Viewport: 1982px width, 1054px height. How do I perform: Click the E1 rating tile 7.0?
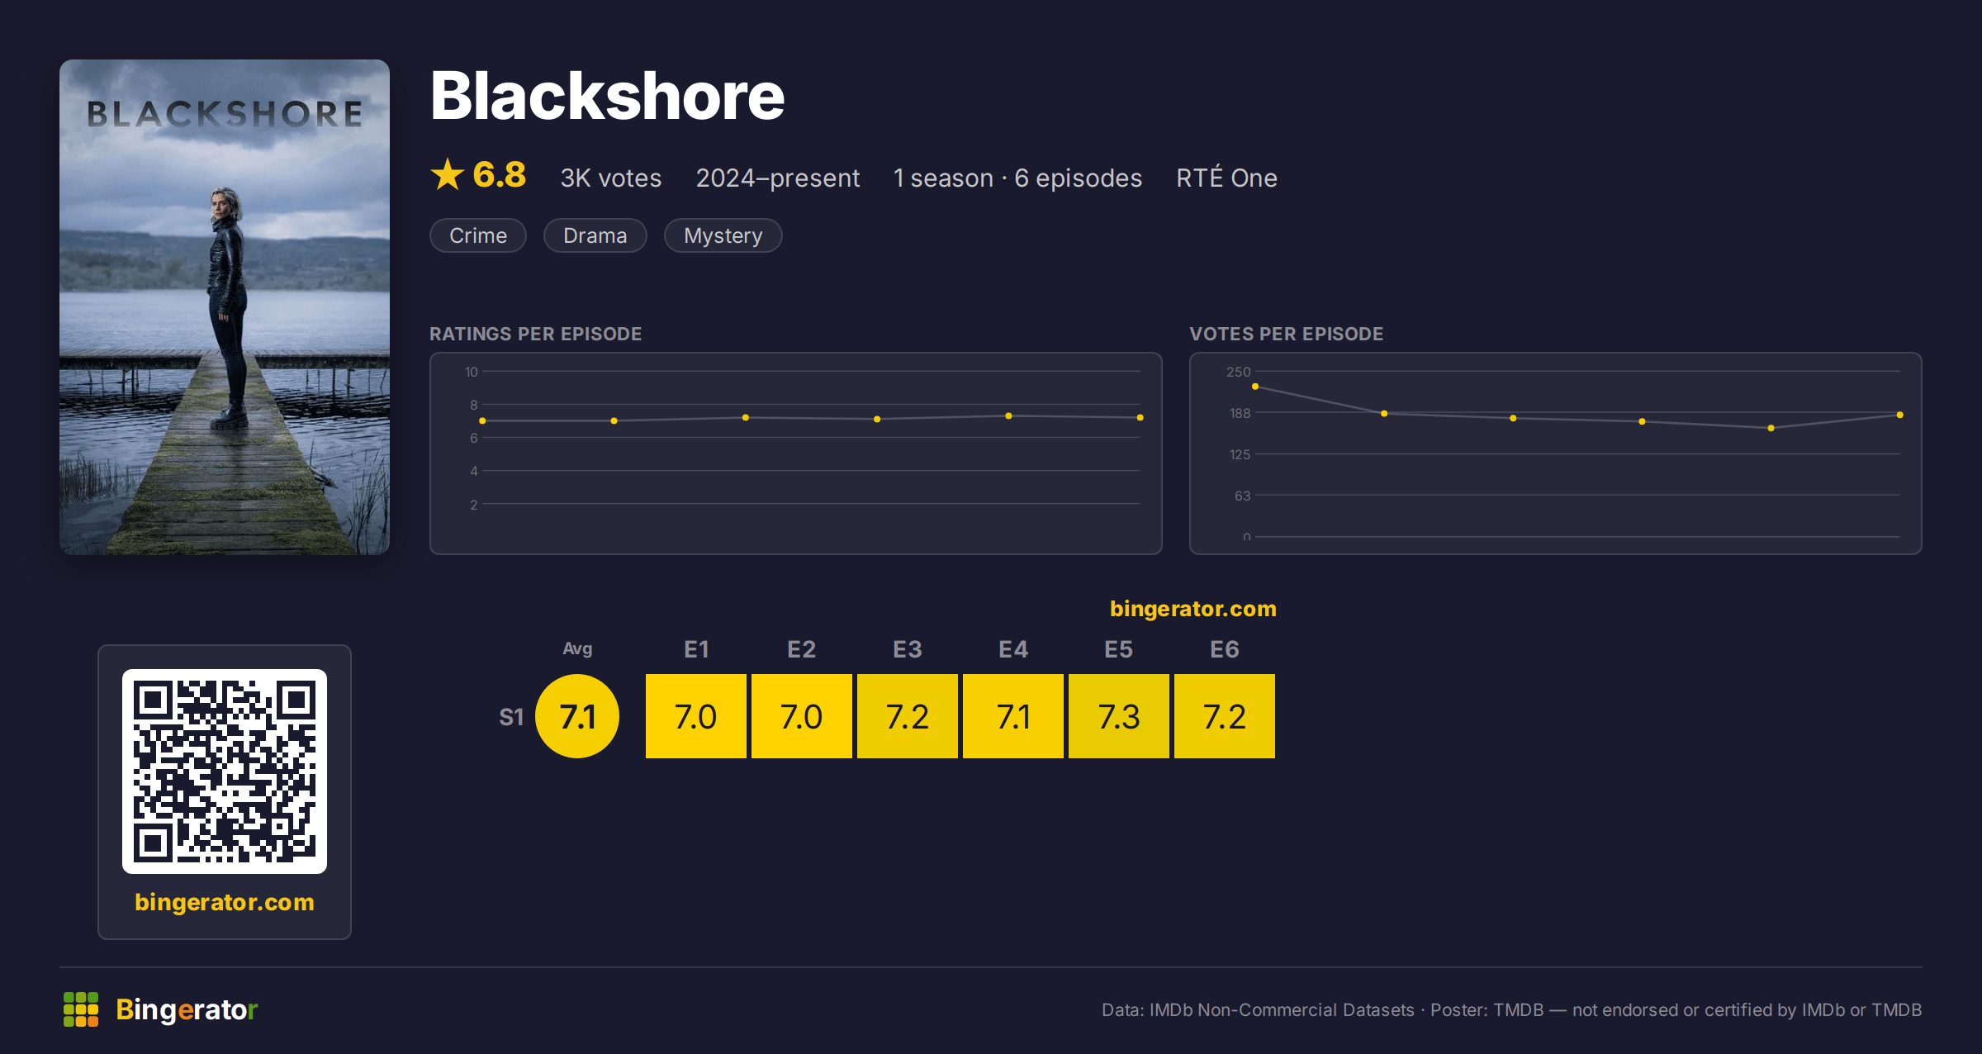point(696,716)
